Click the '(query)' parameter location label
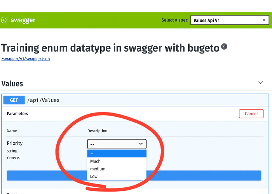The image size is (272, 194). (x=14, y=158)
